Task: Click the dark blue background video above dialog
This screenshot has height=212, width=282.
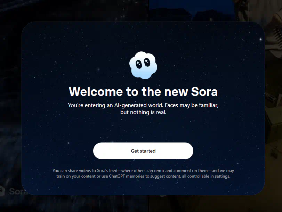Action: point(191,10)
